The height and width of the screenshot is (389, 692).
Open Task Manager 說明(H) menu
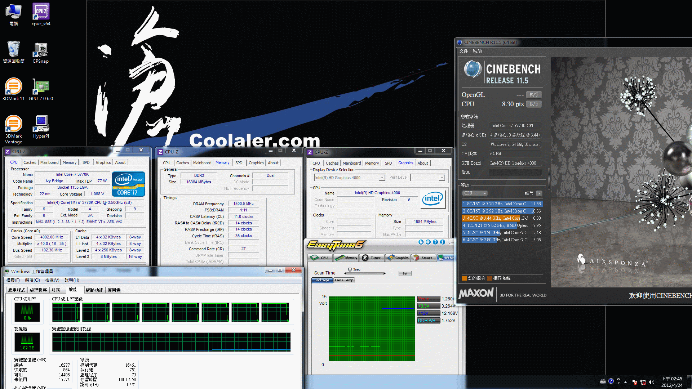[x=72, y=280]
